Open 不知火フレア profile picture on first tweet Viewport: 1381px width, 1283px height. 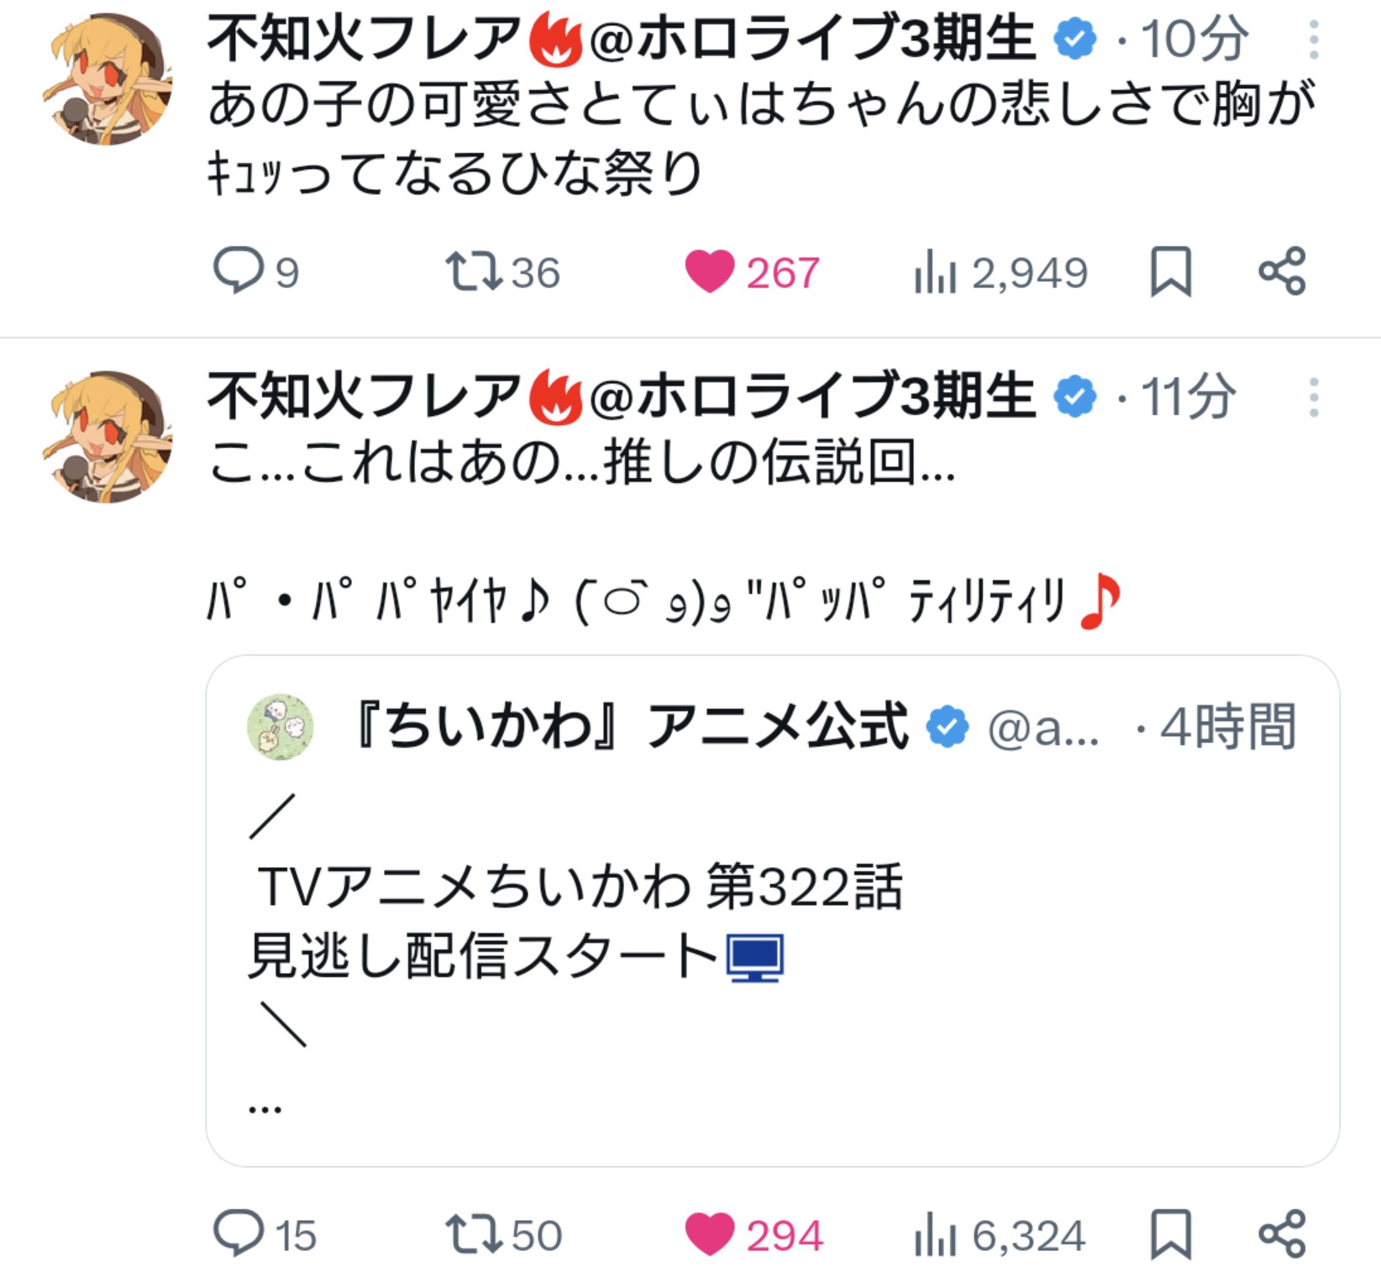108,80
